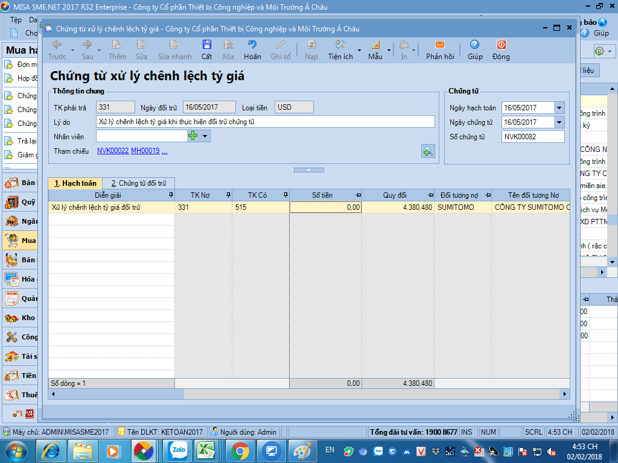Open the Ngân hàng module in sidebar
This screenshot has height=463, width=618.
tap(21, 221)
